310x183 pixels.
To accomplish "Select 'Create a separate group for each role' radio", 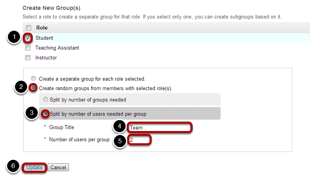I will tap(33, 78).
